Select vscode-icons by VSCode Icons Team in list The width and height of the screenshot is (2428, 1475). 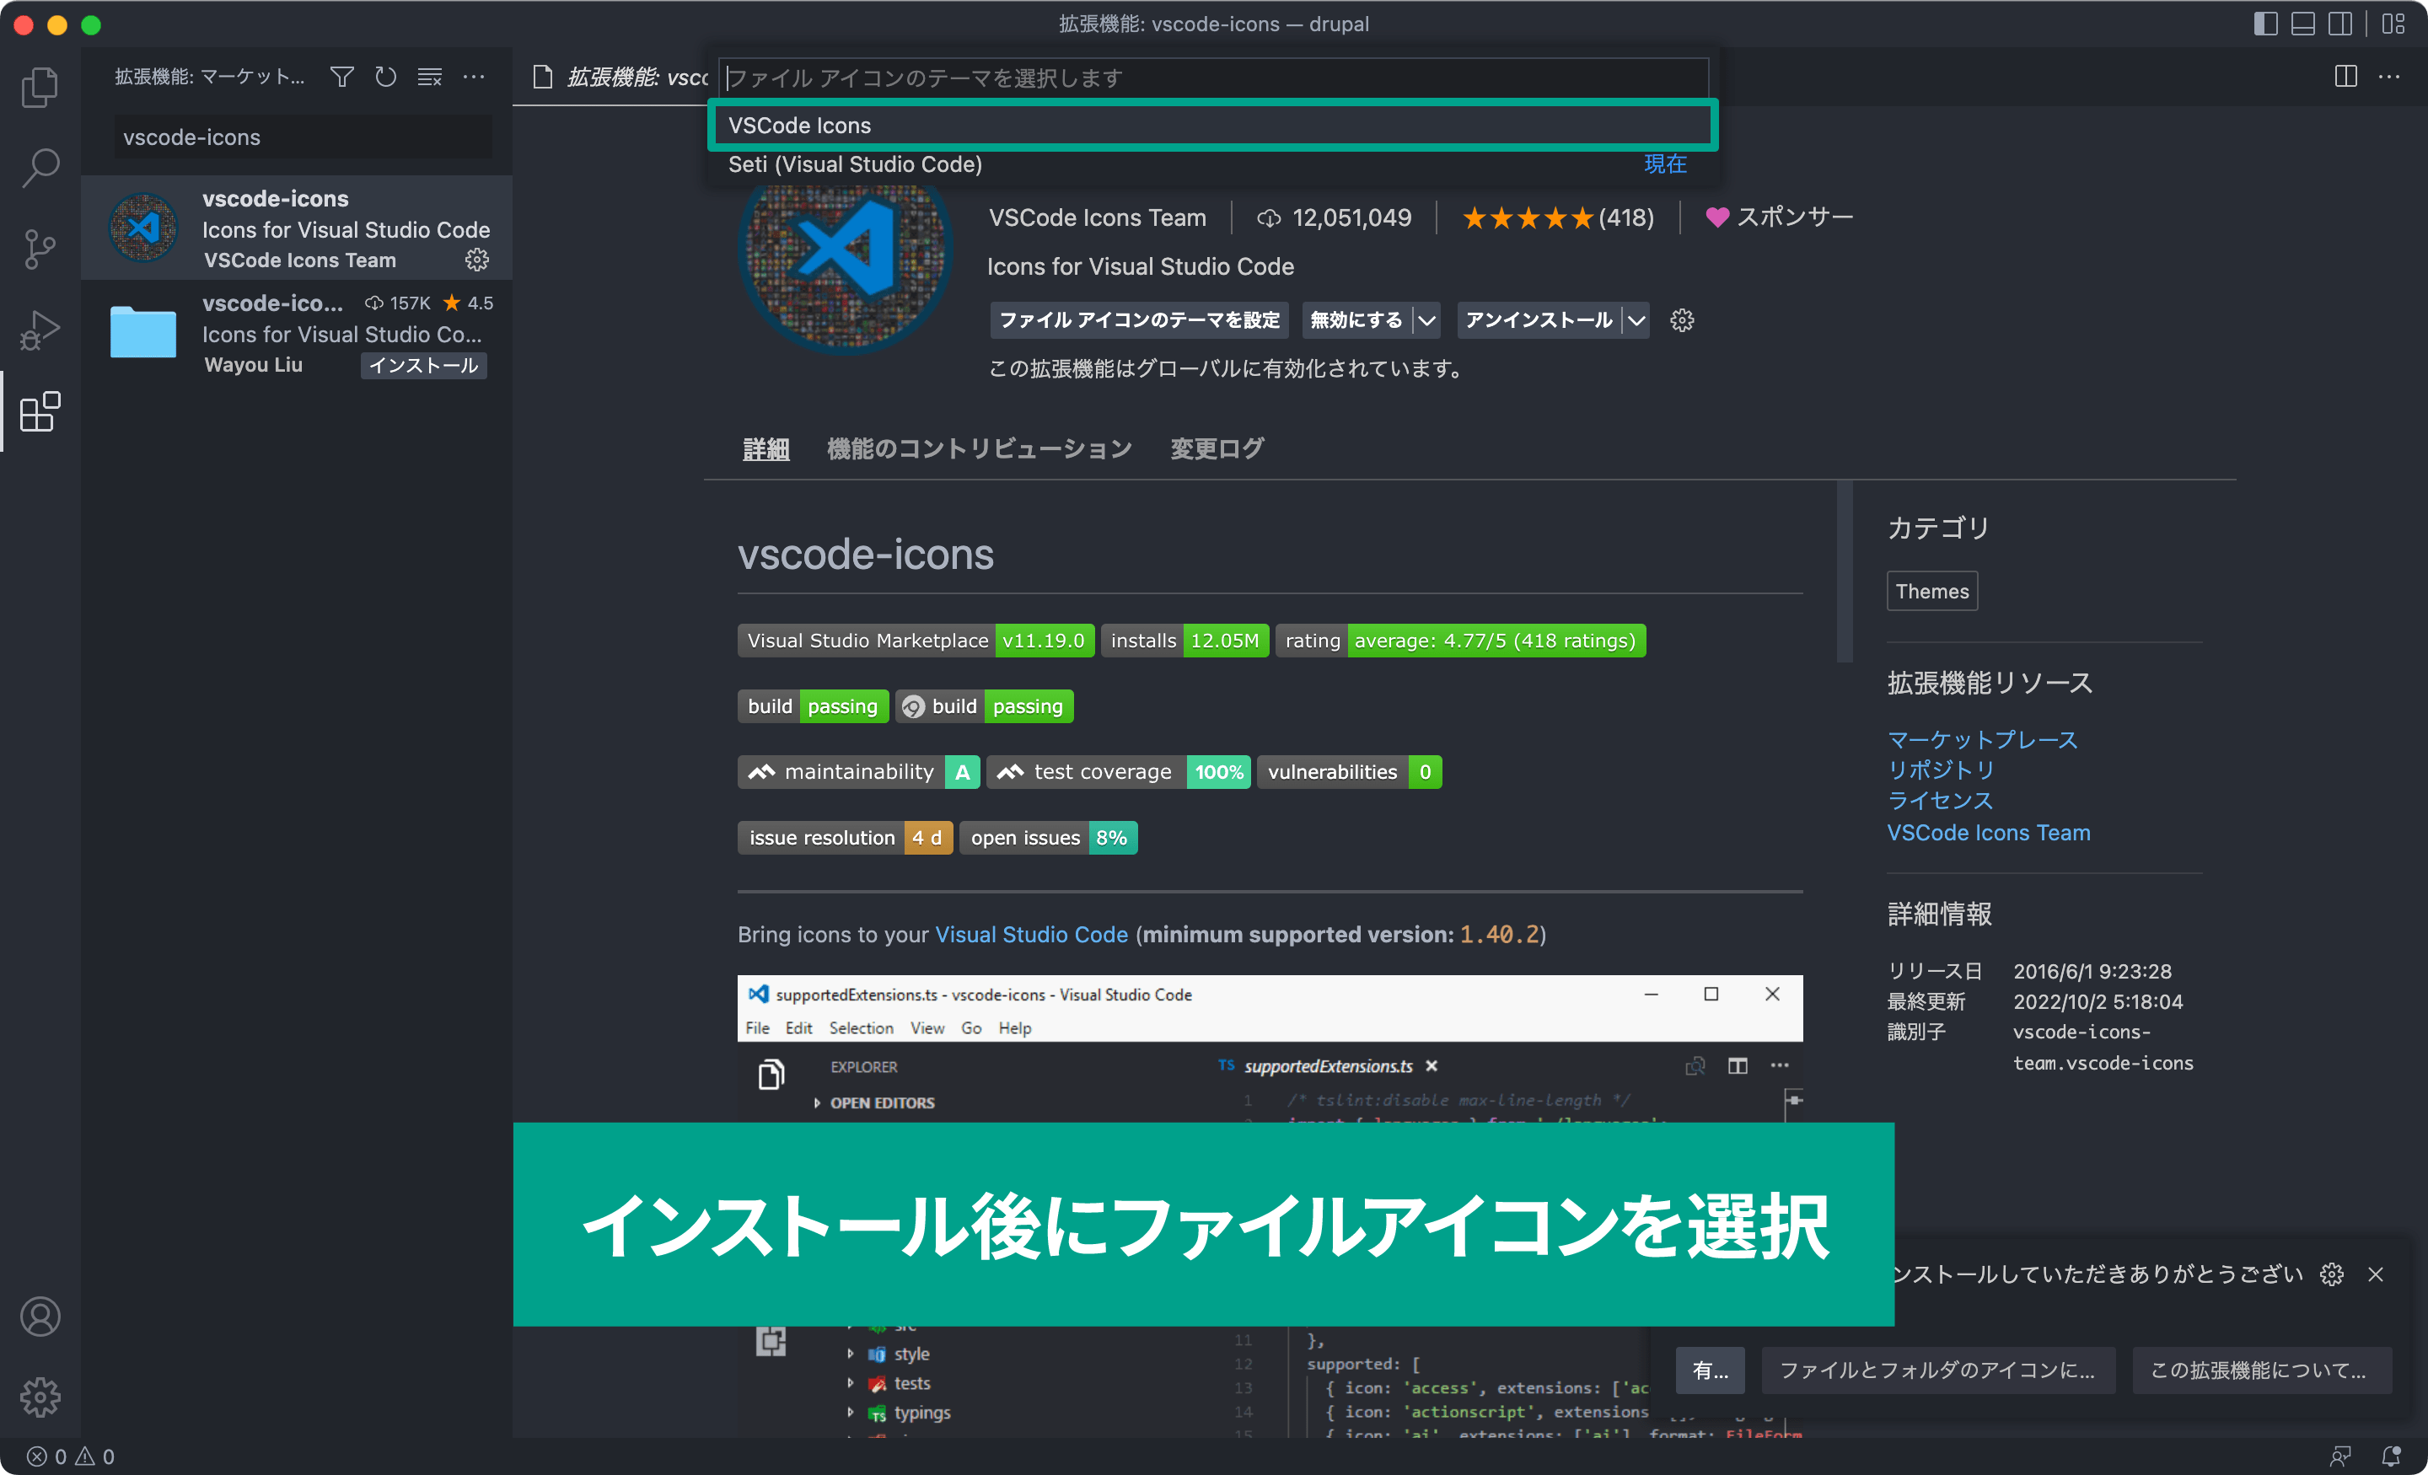coord(297,228)
